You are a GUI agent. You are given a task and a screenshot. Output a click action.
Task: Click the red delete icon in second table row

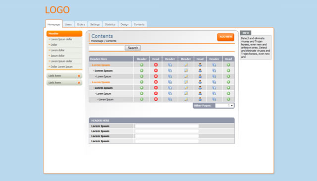[156, 70]
